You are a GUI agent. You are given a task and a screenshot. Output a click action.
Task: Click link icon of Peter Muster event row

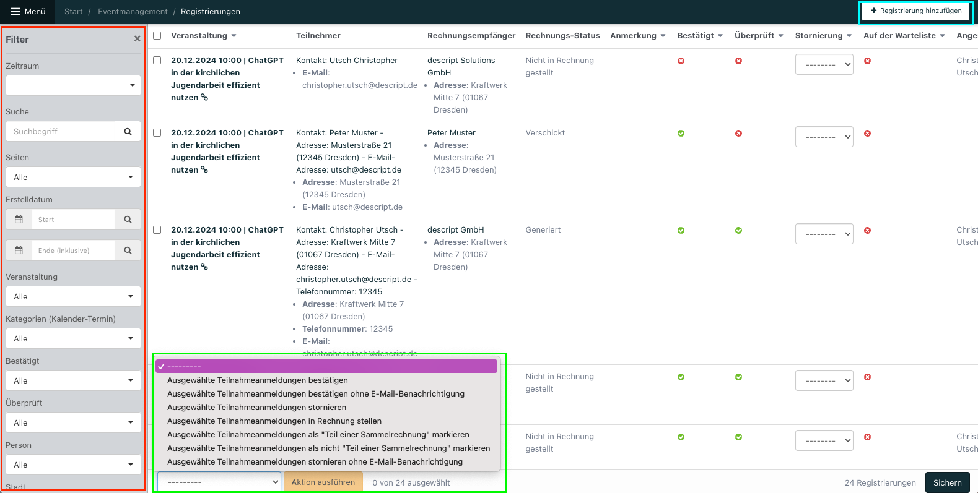tap(204, 169)
